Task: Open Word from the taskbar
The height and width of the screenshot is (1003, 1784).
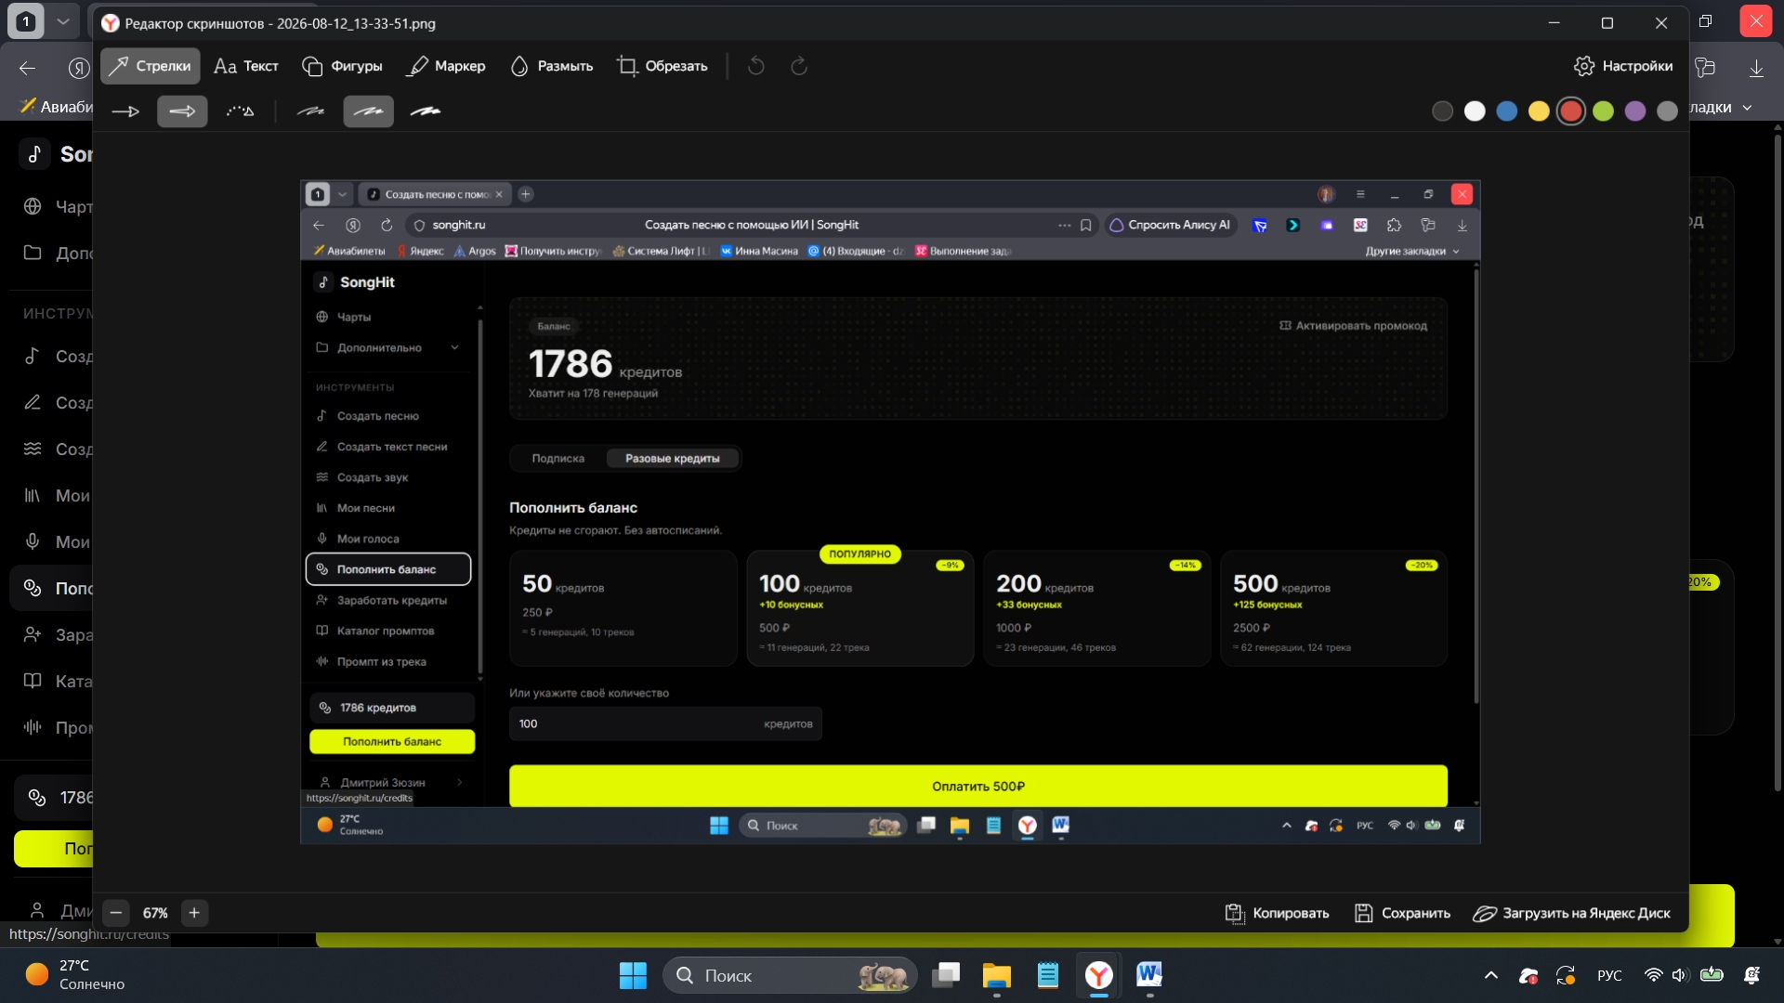Action: (x=1149, y=975)
